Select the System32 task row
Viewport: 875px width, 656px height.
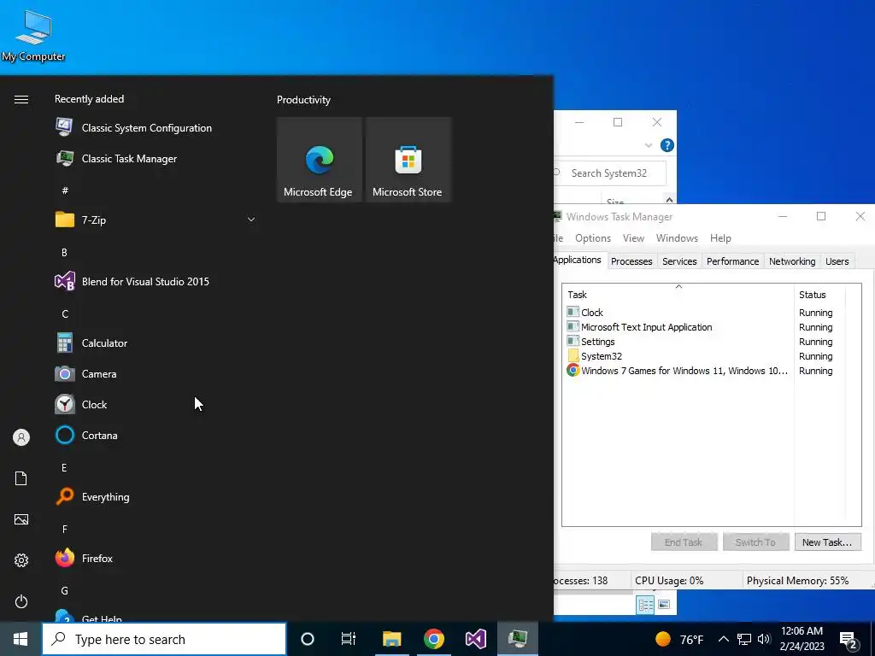[700, 356]
